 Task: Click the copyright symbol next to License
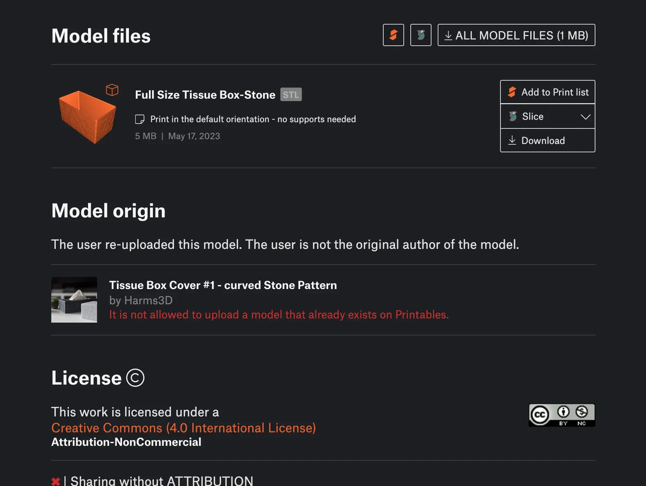click(x=135, y=378)
